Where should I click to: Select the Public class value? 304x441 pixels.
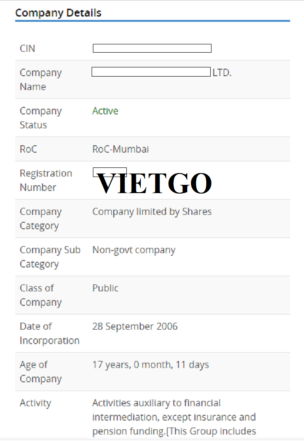pyautogui.click(x=106, y=288)
